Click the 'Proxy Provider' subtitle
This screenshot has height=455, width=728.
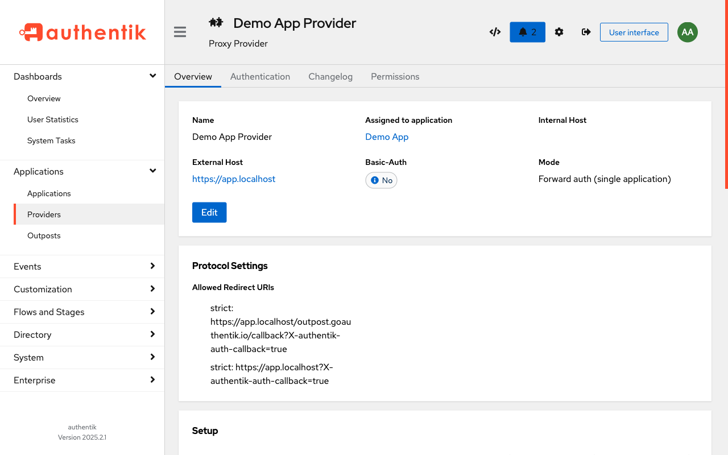pos(238,43)
